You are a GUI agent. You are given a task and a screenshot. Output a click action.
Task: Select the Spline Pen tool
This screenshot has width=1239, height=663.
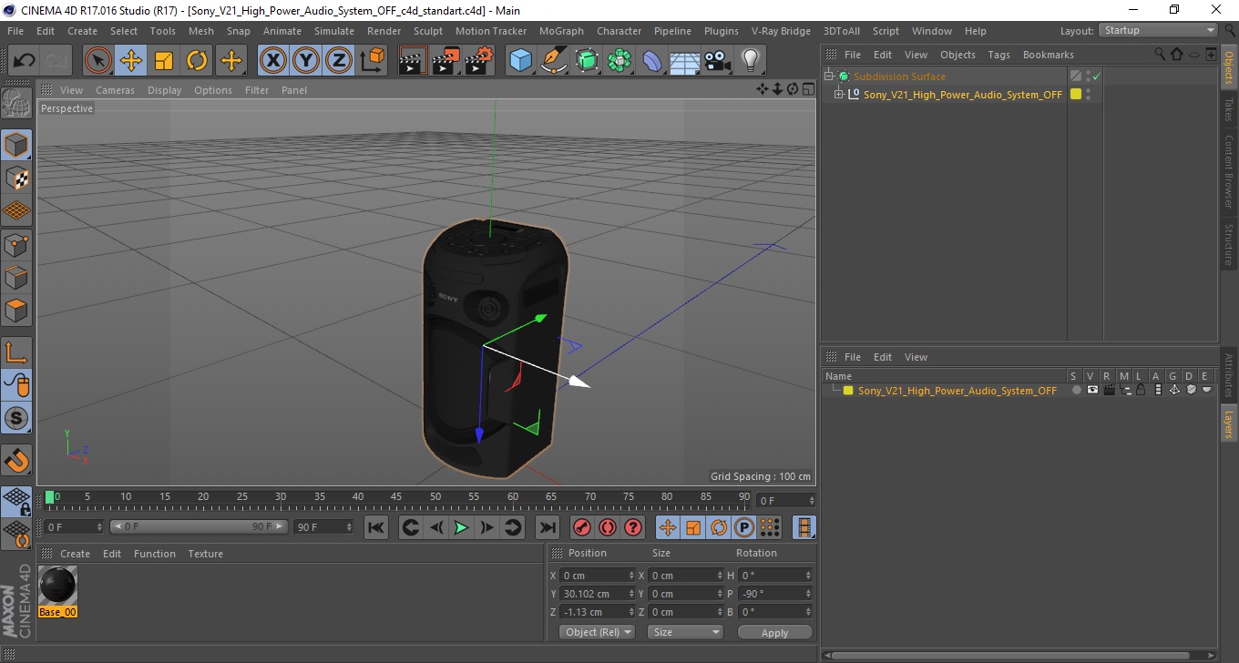pyautogui.click(x=554, y=61)
